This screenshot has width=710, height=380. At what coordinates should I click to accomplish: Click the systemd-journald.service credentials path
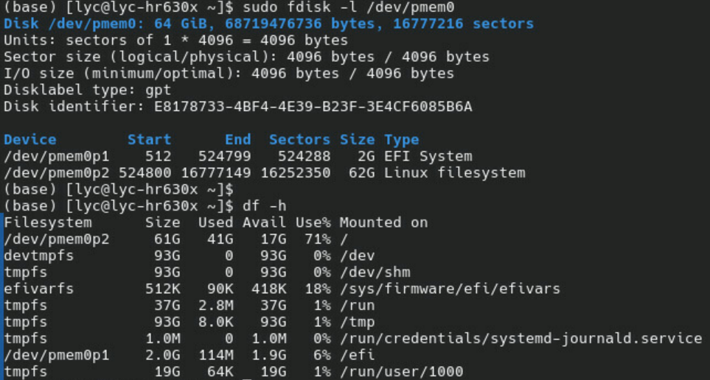coord(521,339)
